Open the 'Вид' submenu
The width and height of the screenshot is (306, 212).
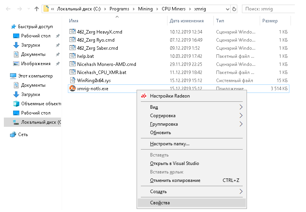[192, 107]
